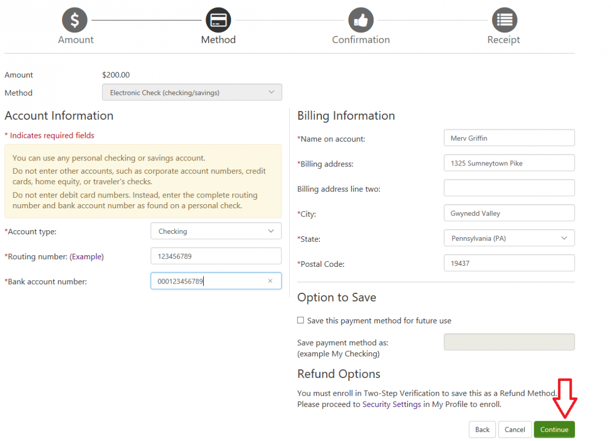Click the example My Checking hint text
This screenshot has width=611, height=441.
tap(339, 354)
